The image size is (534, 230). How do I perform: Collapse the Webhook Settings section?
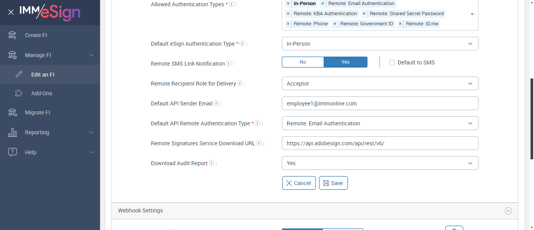click(x=508, y=211)
